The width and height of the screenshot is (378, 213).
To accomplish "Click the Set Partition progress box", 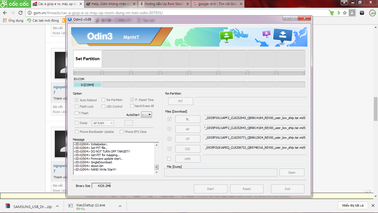I will coord(87,59).
